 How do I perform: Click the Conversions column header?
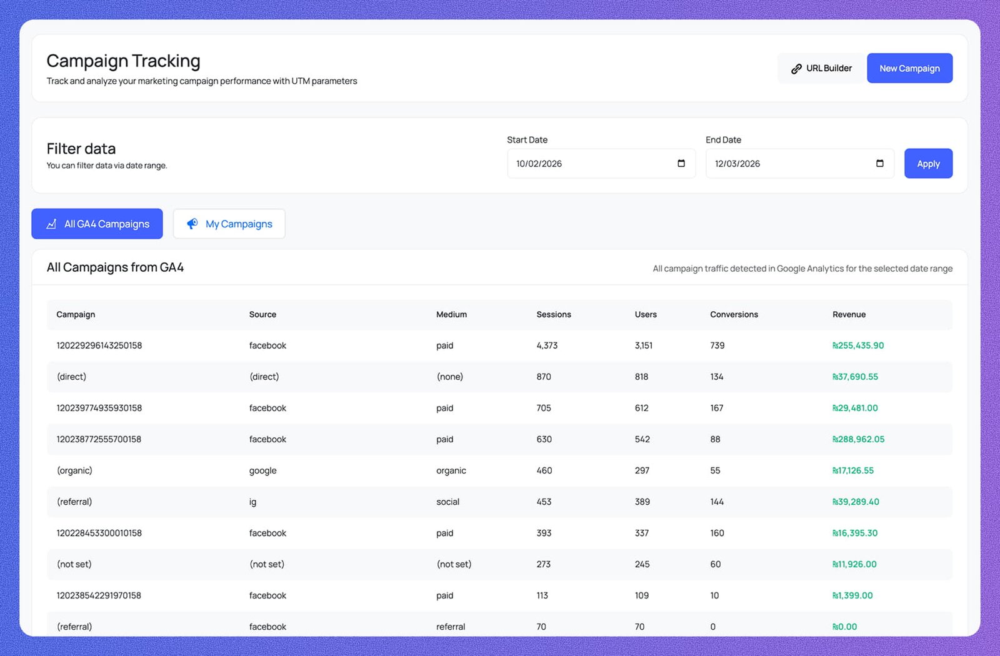[734, 314]
